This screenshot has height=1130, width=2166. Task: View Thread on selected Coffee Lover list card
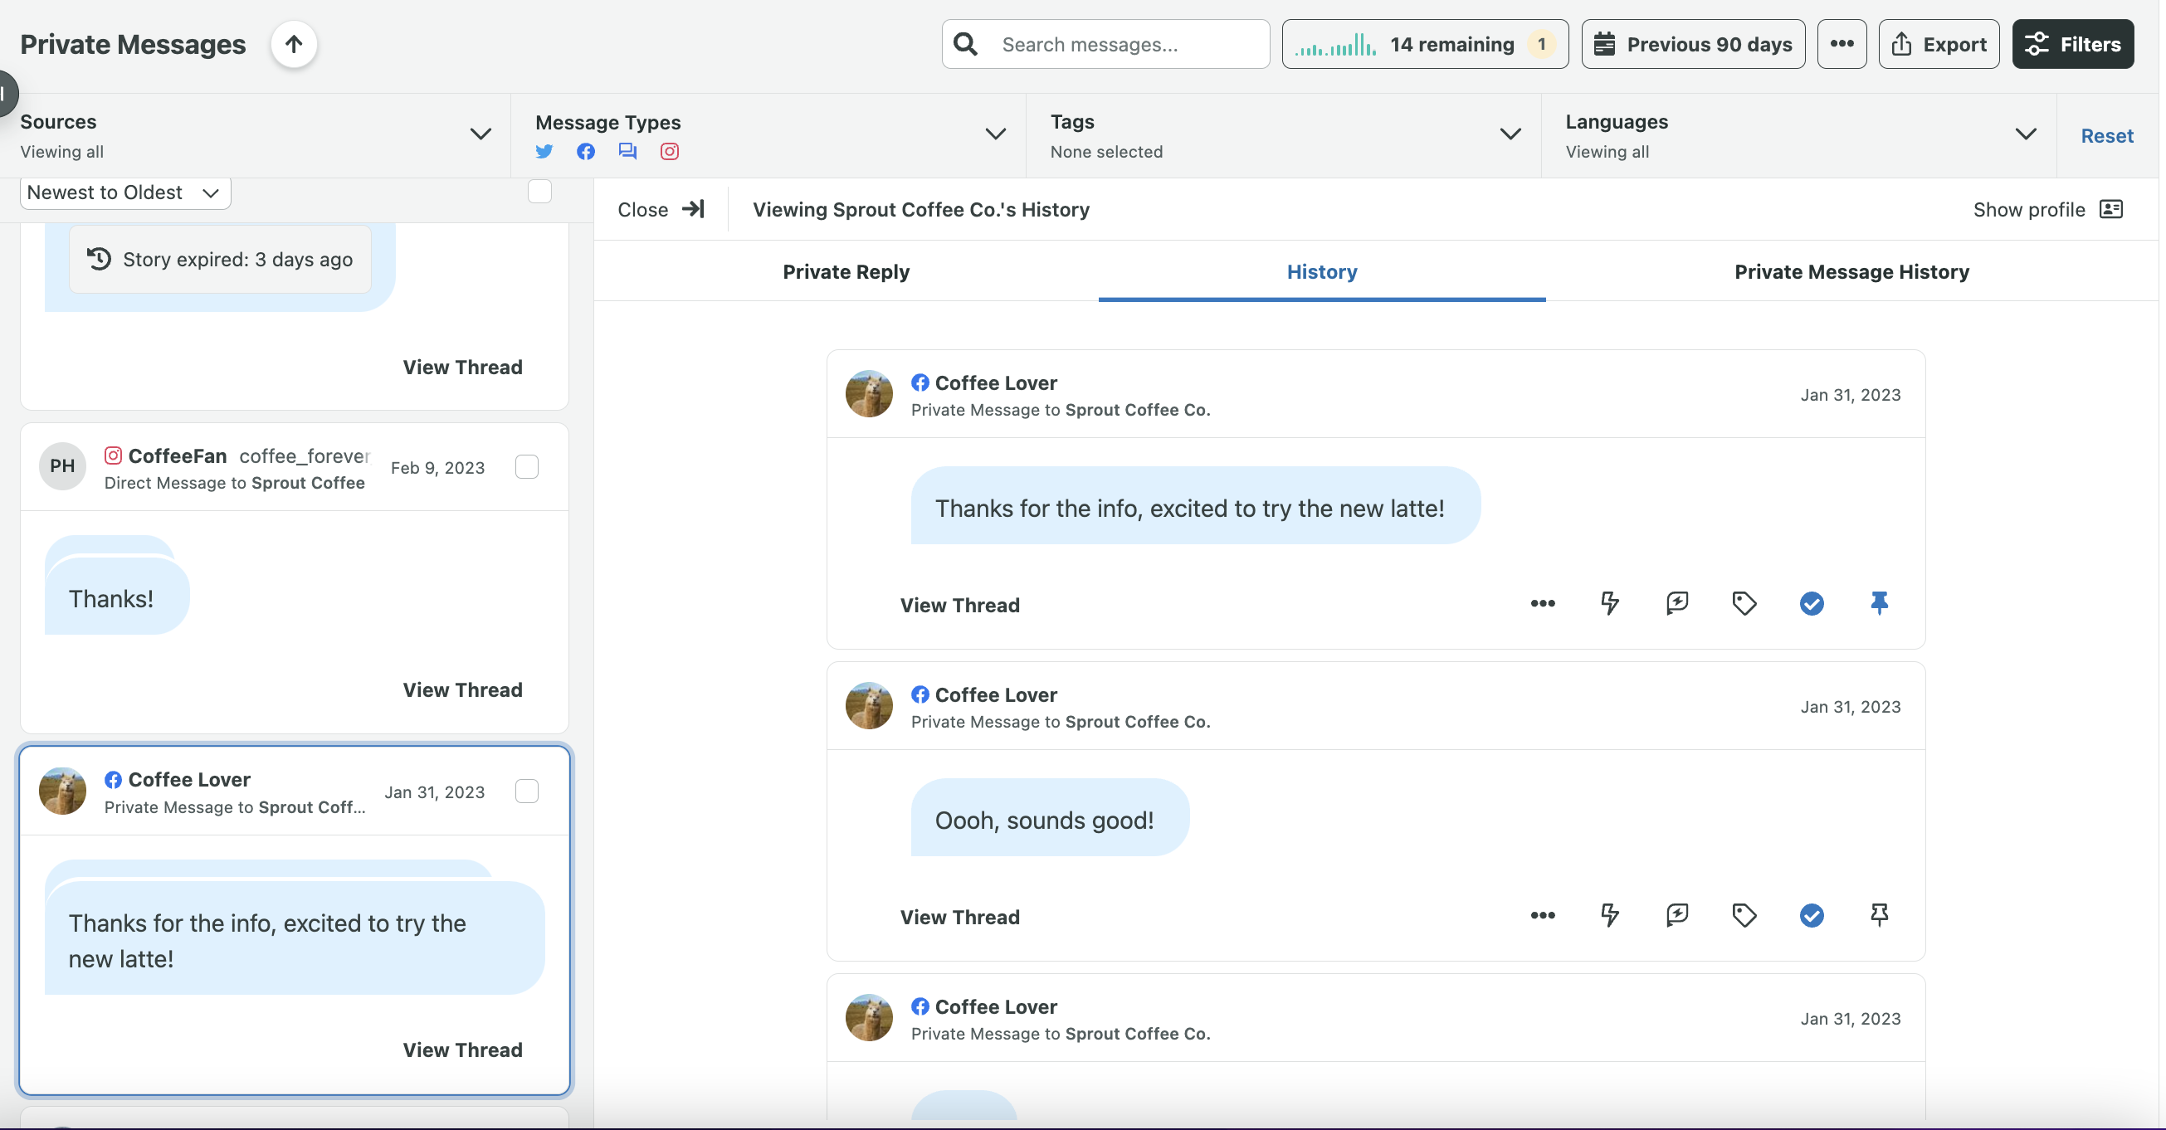462,1050
